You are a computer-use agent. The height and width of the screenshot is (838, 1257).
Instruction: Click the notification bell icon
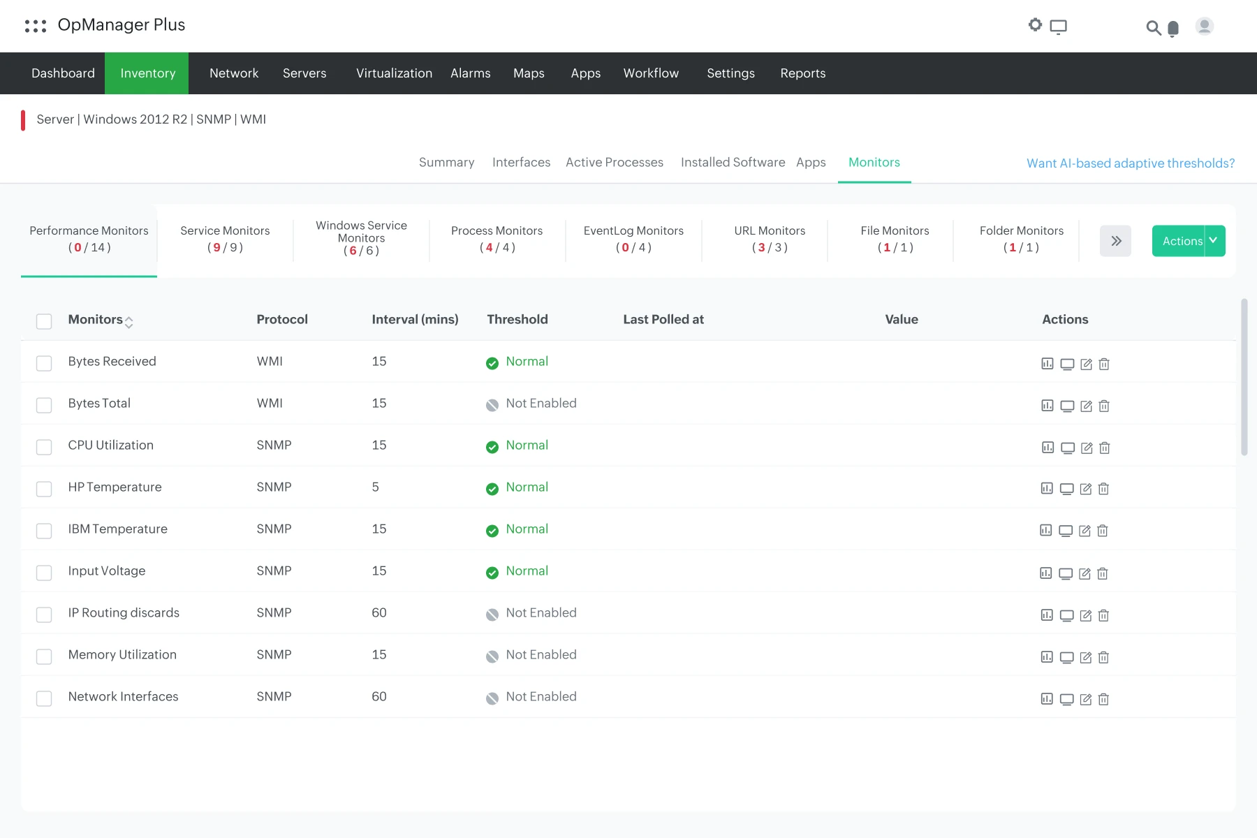point(1173,29)
